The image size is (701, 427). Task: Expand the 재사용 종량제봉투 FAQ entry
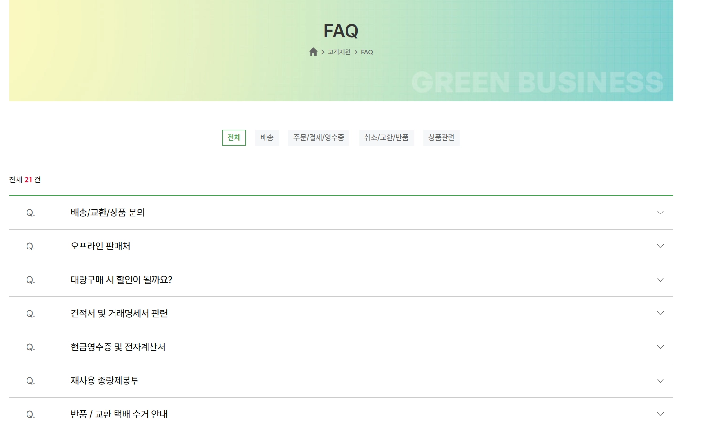[x=660, y=381]
